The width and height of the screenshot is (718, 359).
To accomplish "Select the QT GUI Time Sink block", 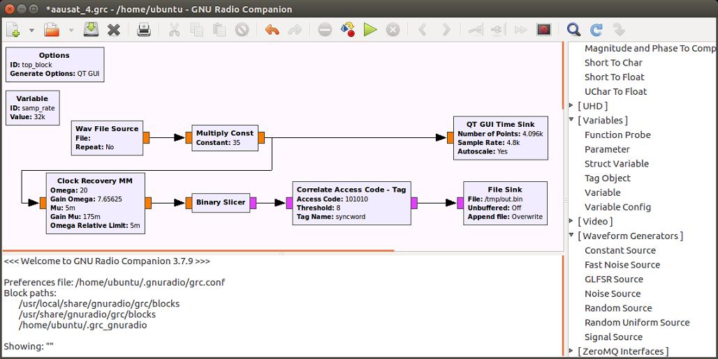I will (x=501, y=138).
